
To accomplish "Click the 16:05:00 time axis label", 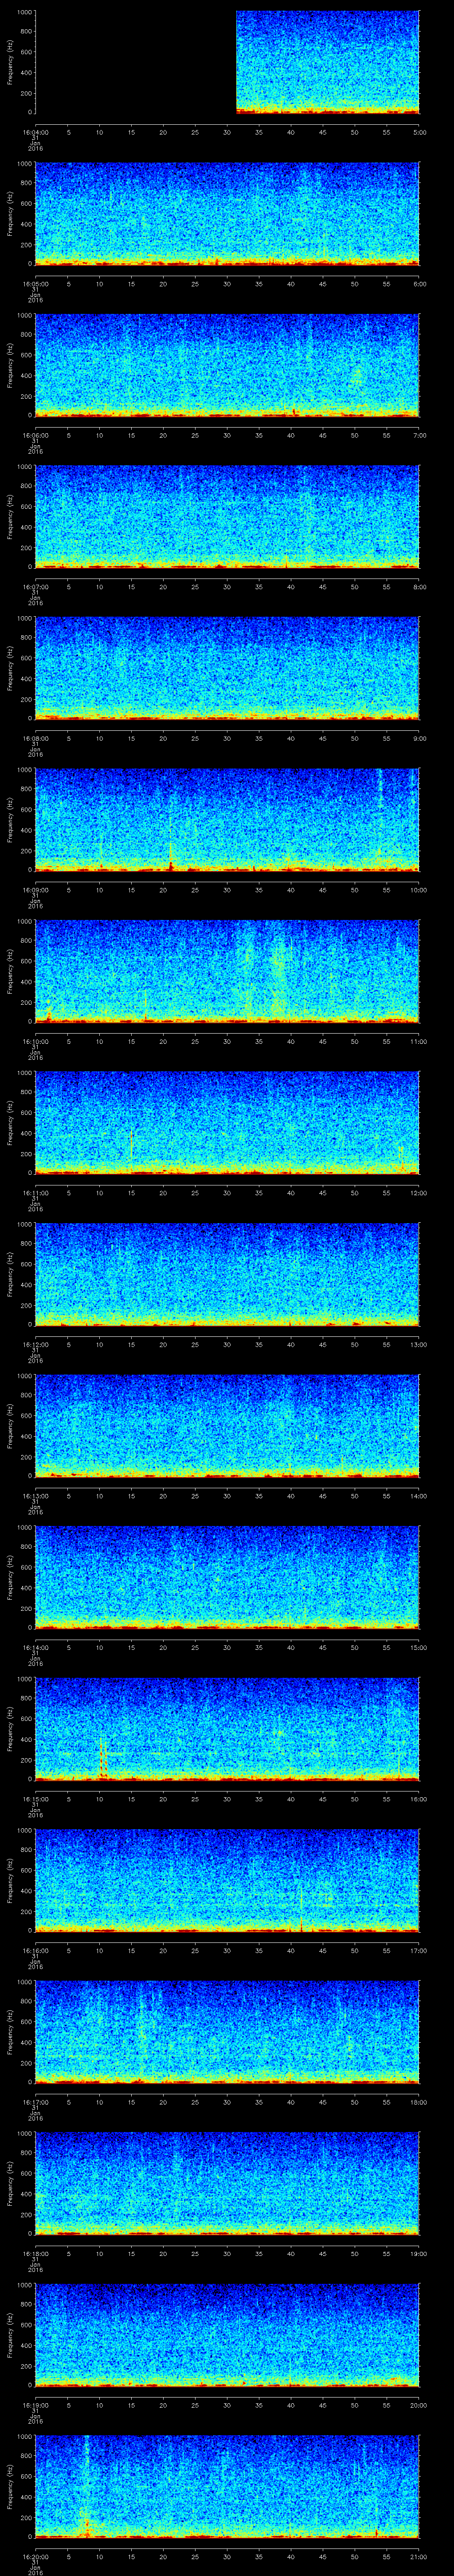I will (35, 284).
